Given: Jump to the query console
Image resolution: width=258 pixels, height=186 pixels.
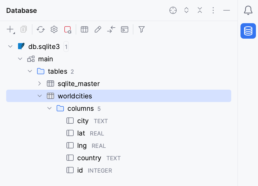Looking at the screenshot, I should pos(111,29).
